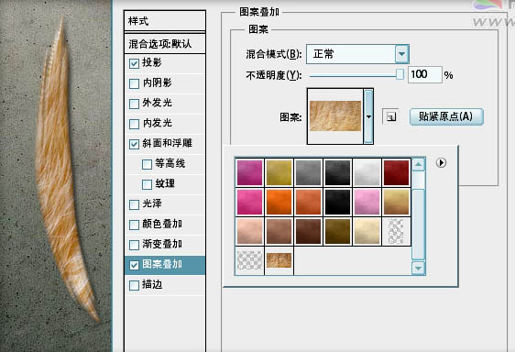Select the dark red pattern swatch
This screenshot has width=515, height=352.
[x=396, y=173]
